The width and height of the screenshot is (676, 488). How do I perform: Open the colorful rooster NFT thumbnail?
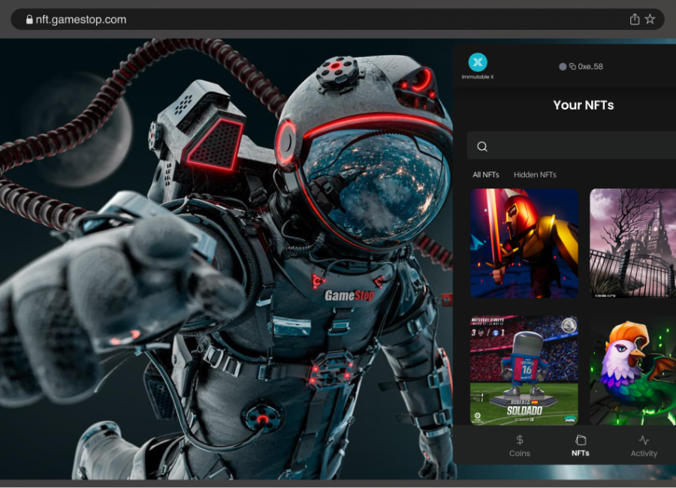(632, 370)
